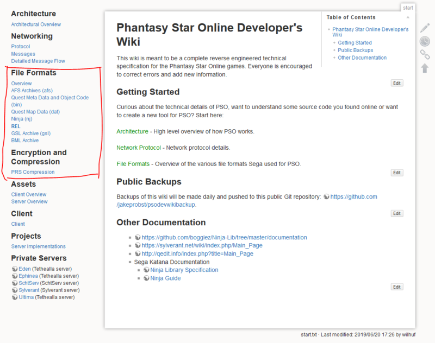
Task: Open the Server Implementations page
Action: pyautogui.click(x=38, y=246)
